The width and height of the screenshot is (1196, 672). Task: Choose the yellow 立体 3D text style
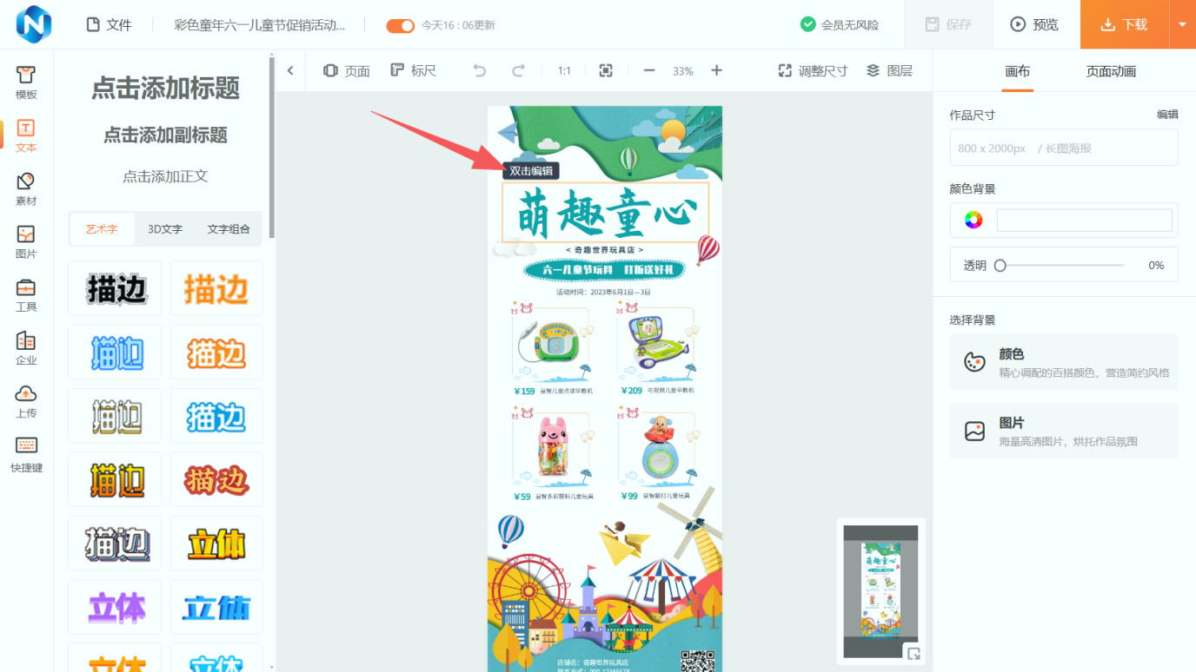point(216,544)
